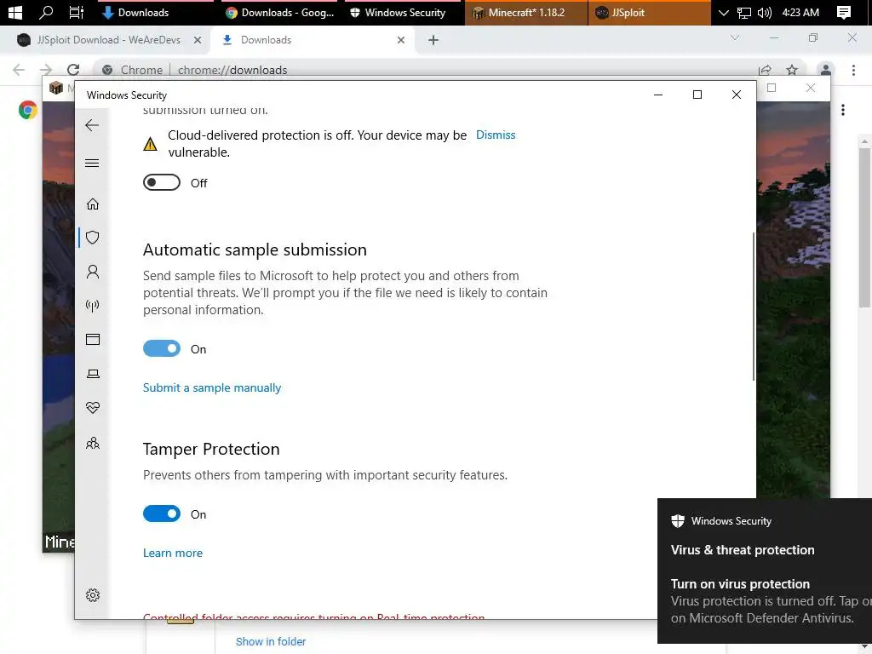Turn off Automatic sample submission toggle
This screenshot has width=872, height=654.
(x=162, y=348)
